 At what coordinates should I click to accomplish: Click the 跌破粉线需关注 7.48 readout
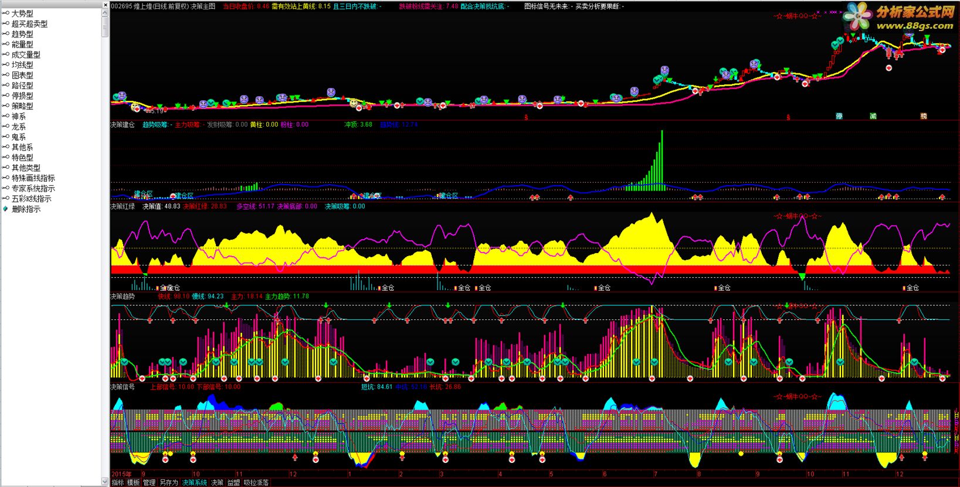[429, 6]
